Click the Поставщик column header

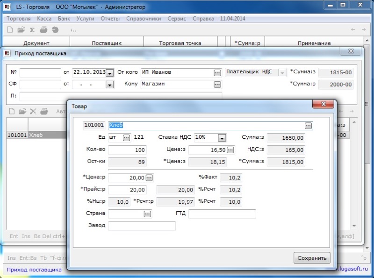[x=107, y=43]
